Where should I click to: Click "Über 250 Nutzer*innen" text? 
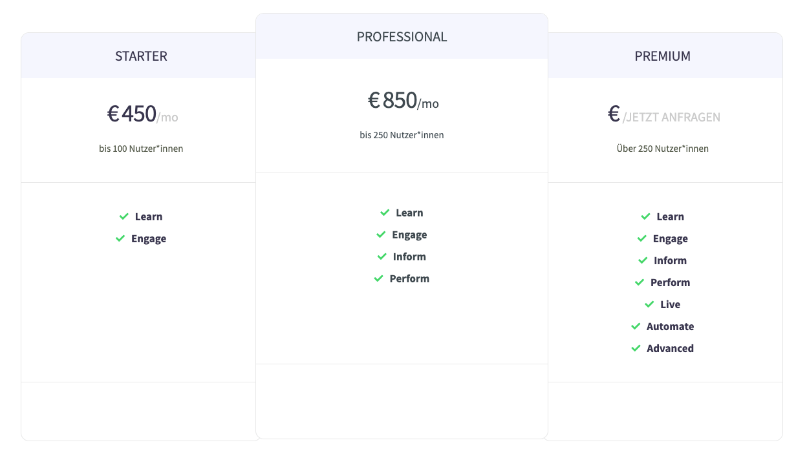click(x=662, y=149)
